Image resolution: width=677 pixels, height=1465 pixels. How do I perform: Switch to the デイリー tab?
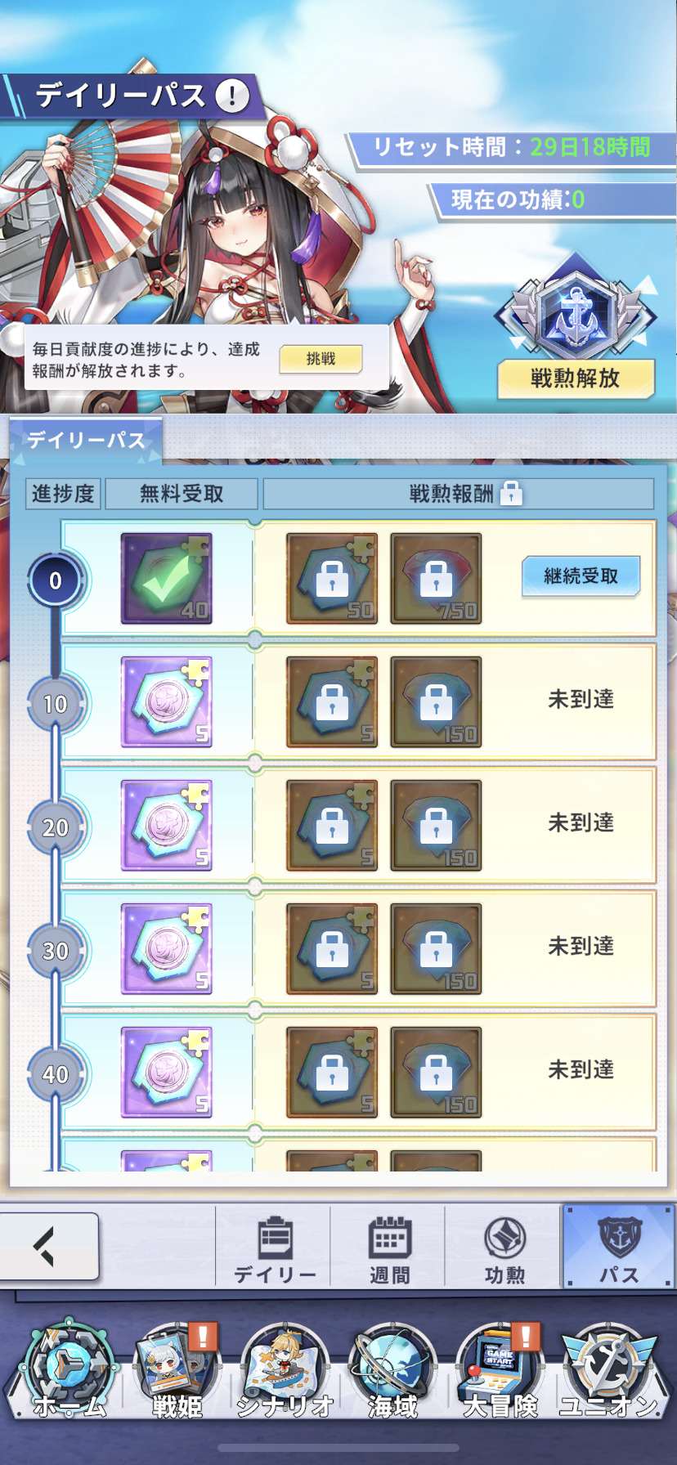tap(274, 1248)
